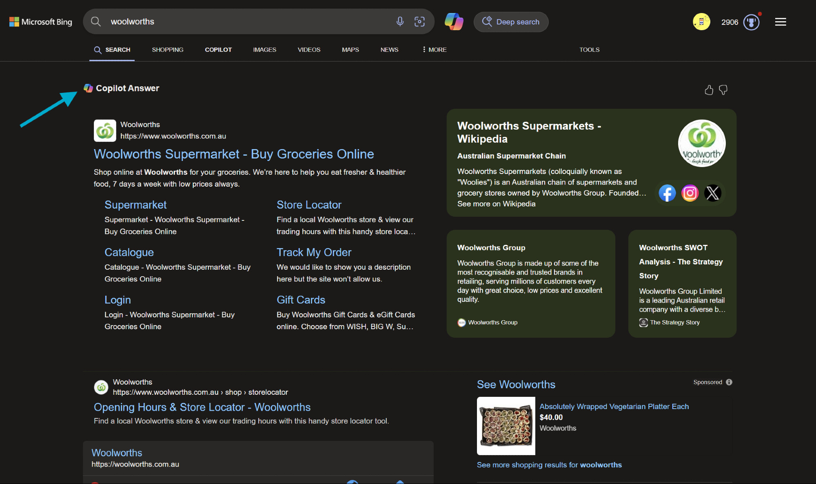Viewport: 816px width, 484px height.
Task: Open the Login sitelink
Action: tap(118, 300)
